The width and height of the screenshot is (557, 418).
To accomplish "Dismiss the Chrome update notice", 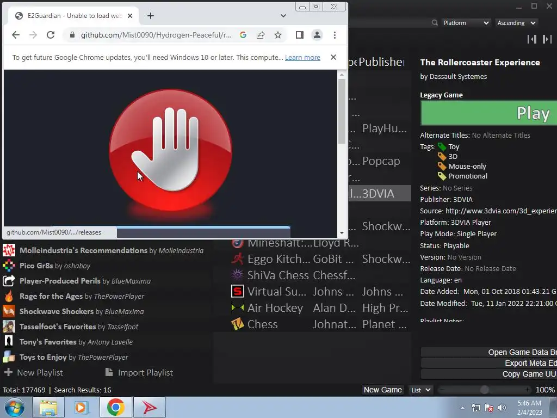I will (x=333, y=57).
